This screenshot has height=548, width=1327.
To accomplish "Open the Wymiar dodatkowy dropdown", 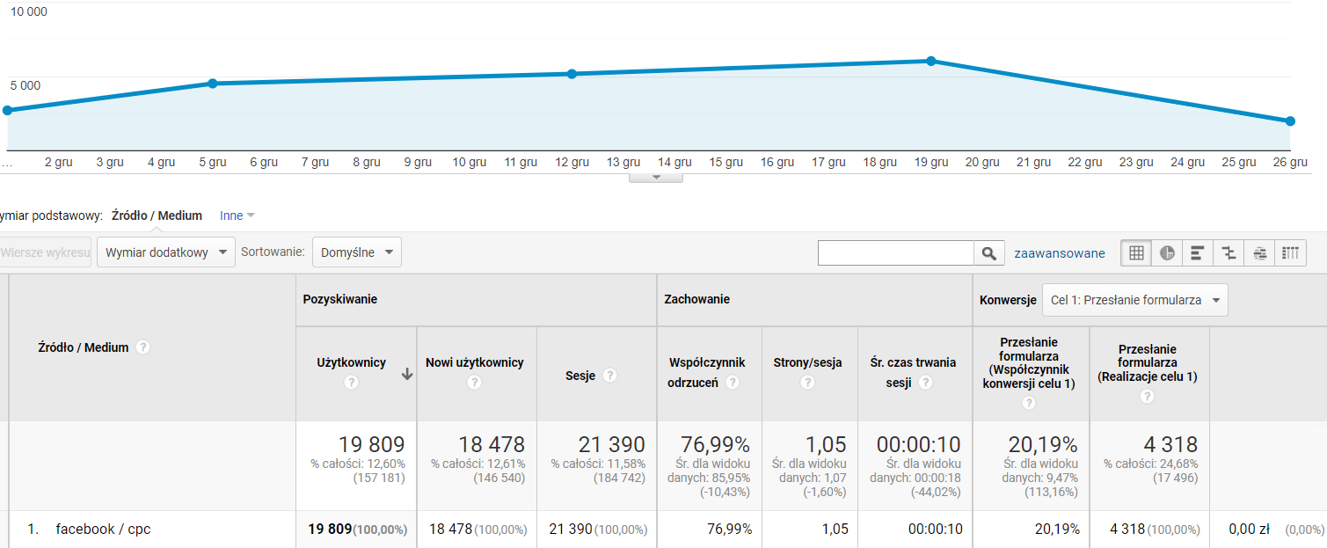I will click(x=166, y=252).
